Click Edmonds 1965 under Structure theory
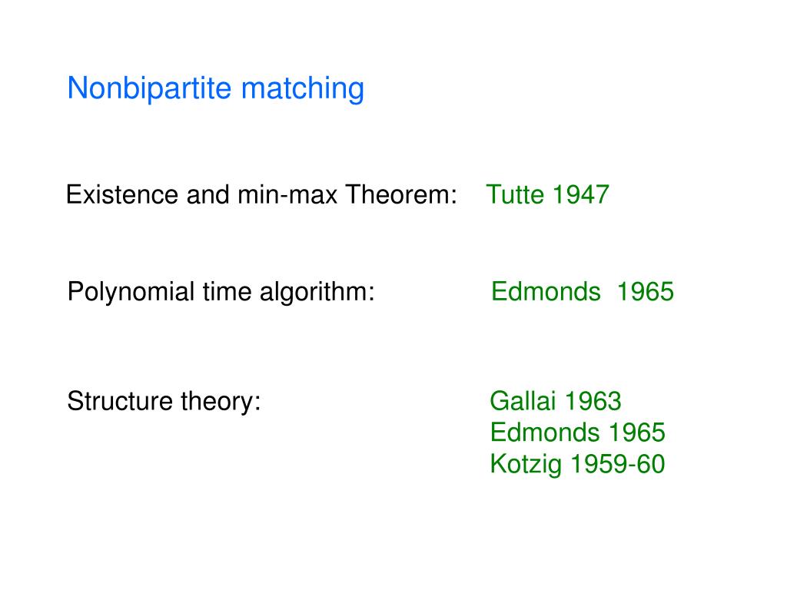Viewport: 787px width, 590px height. pyautogui.click(x=578, y=432)
